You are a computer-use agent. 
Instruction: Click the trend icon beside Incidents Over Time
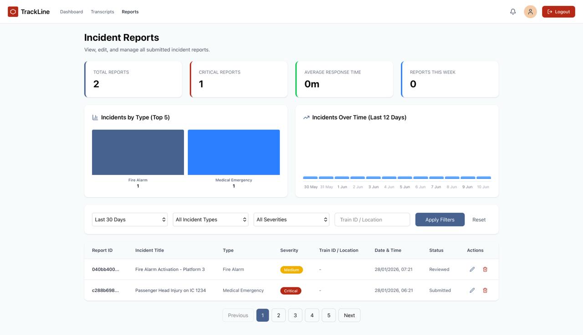click(307, 117)
